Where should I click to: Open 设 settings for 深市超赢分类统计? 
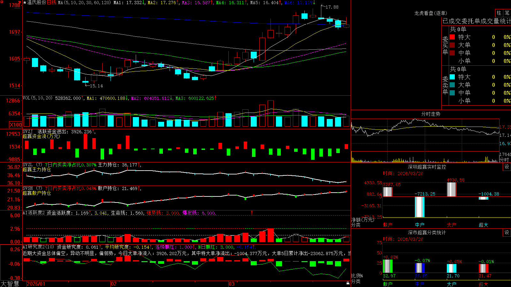[x=507, y=232]
